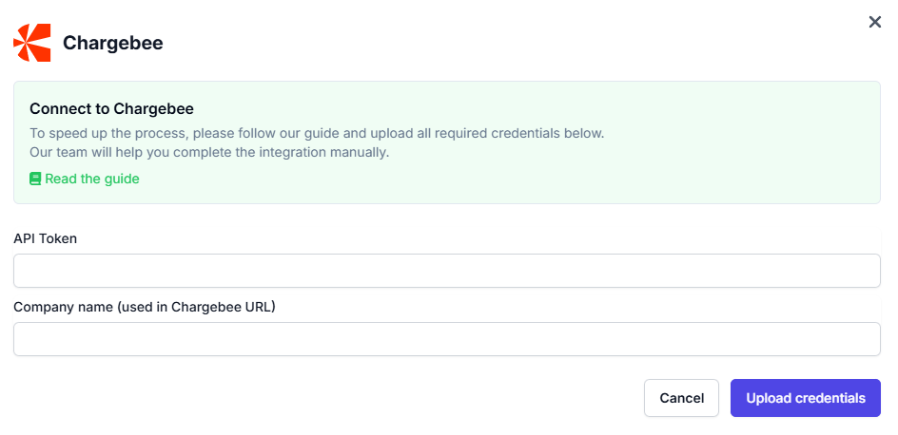Focus the API Token input field

(447, 271)
